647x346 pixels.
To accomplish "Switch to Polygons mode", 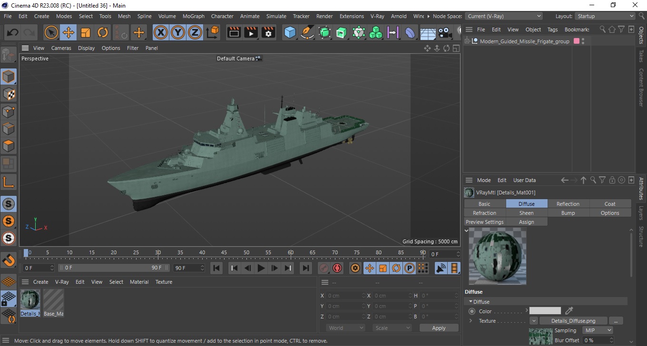I will click(x=9, y=146).
